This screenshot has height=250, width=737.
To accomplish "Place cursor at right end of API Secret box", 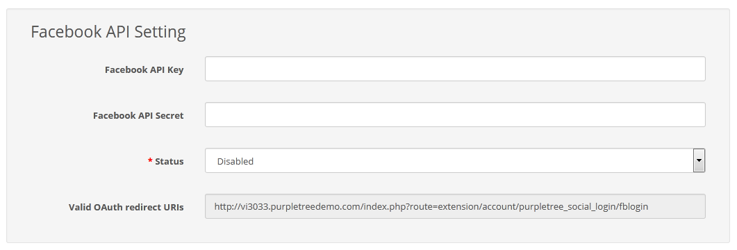I will [700, 115].
